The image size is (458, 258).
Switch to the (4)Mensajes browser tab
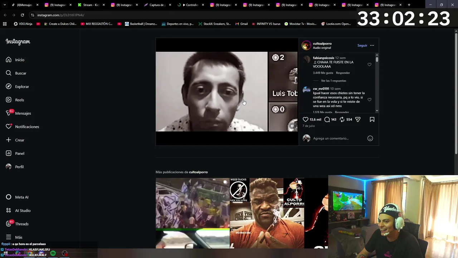[x=25, y=5]
